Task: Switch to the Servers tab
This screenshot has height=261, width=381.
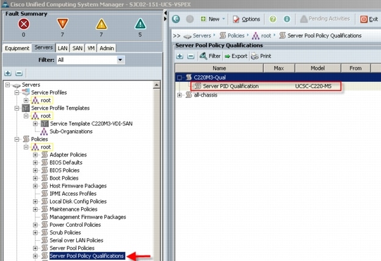Action: [43, 48]
